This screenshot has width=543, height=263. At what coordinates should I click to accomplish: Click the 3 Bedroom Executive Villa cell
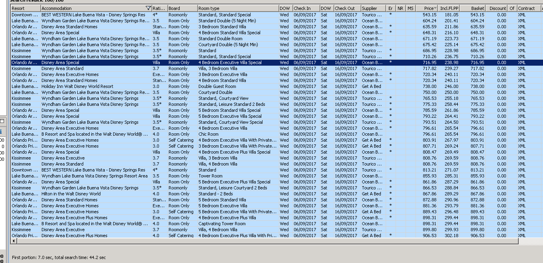pyautogui.click(x=223, y=74)
